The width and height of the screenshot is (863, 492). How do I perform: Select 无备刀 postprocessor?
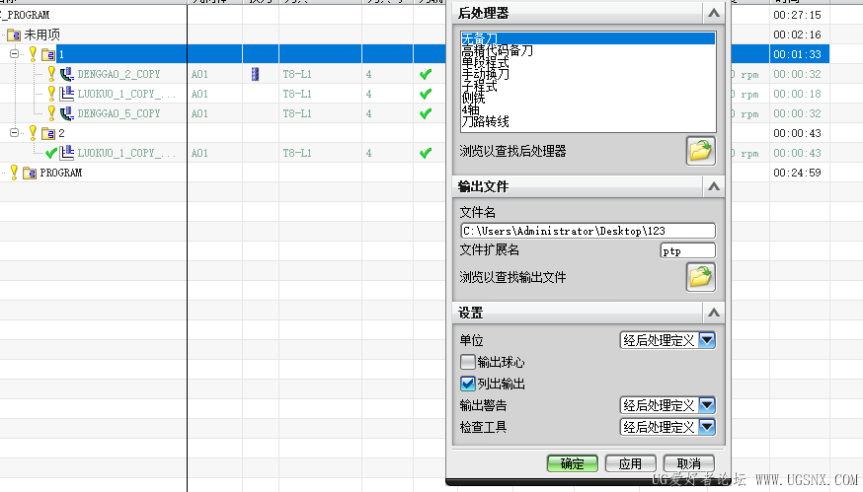coord(588,38)
